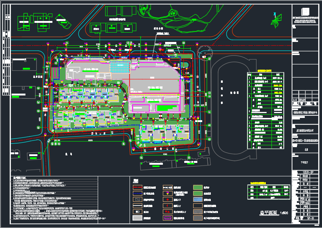Click the drawing title with 1:500 scale
The width and height of the screenshot is (322, 228).
pyautogui.click(x=274, y=213)
